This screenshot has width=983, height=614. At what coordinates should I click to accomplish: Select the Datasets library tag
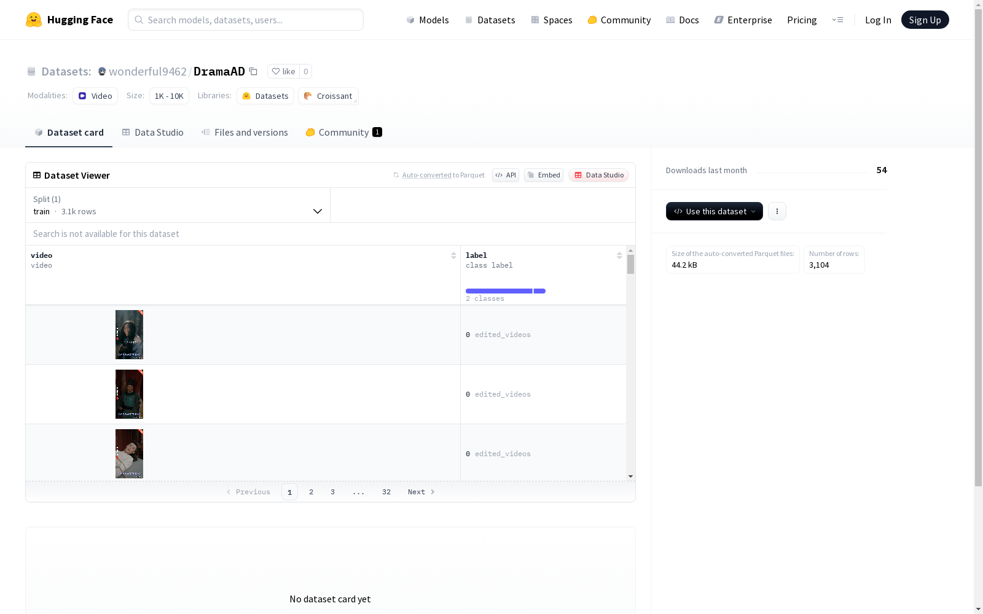click(x=265, y=96)
